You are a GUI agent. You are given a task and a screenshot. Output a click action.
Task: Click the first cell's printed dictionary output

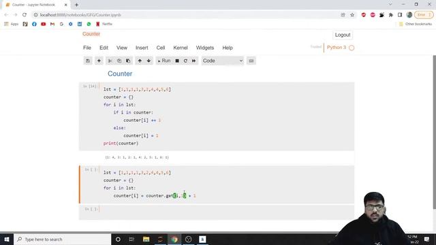(137, 157)
